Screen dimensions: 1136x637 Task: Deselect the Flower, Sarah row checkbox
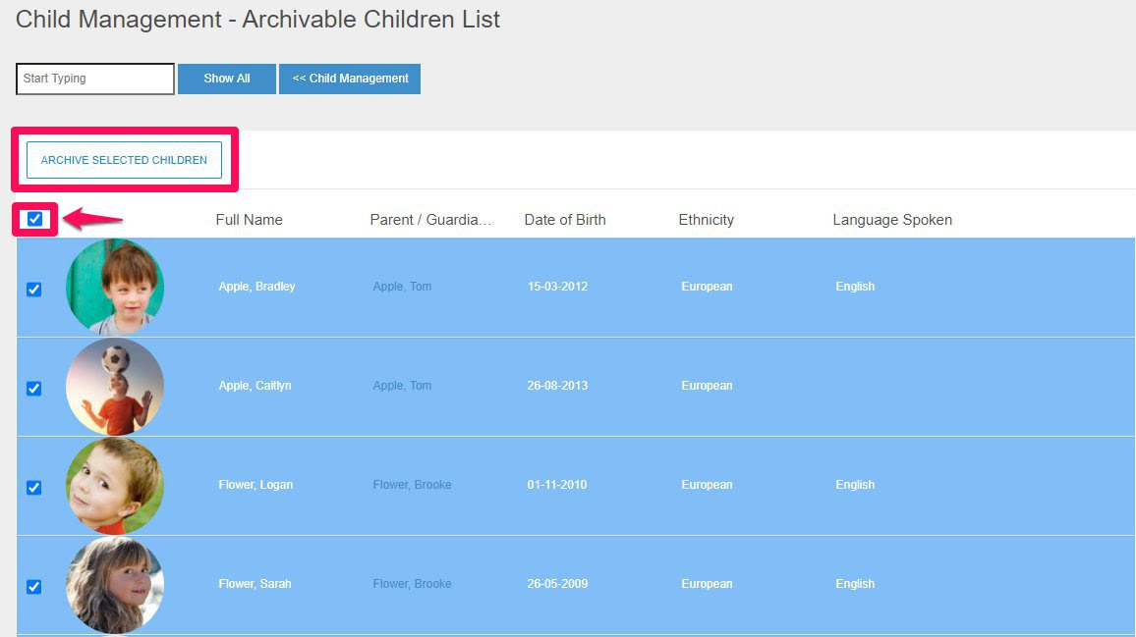point(33,587)
